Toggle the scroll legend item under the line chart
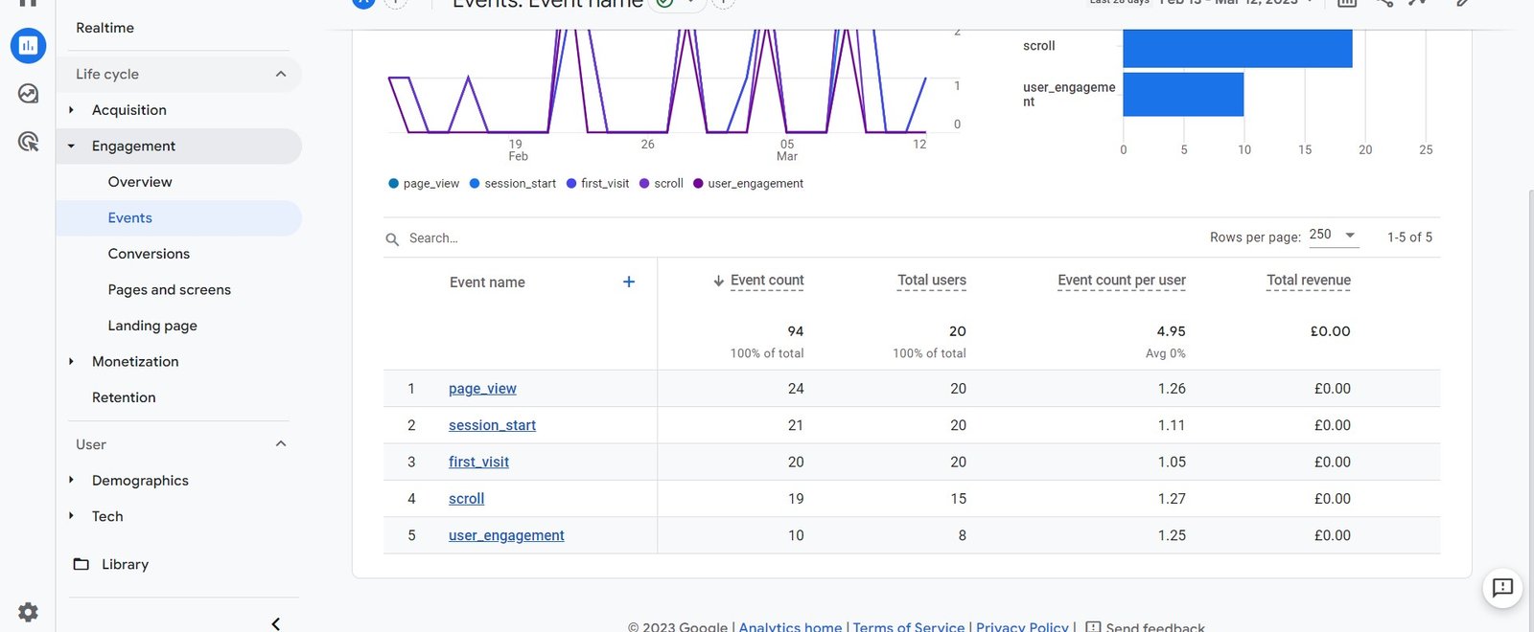This screenshot has height=632, width=1534. pos(661,183)
